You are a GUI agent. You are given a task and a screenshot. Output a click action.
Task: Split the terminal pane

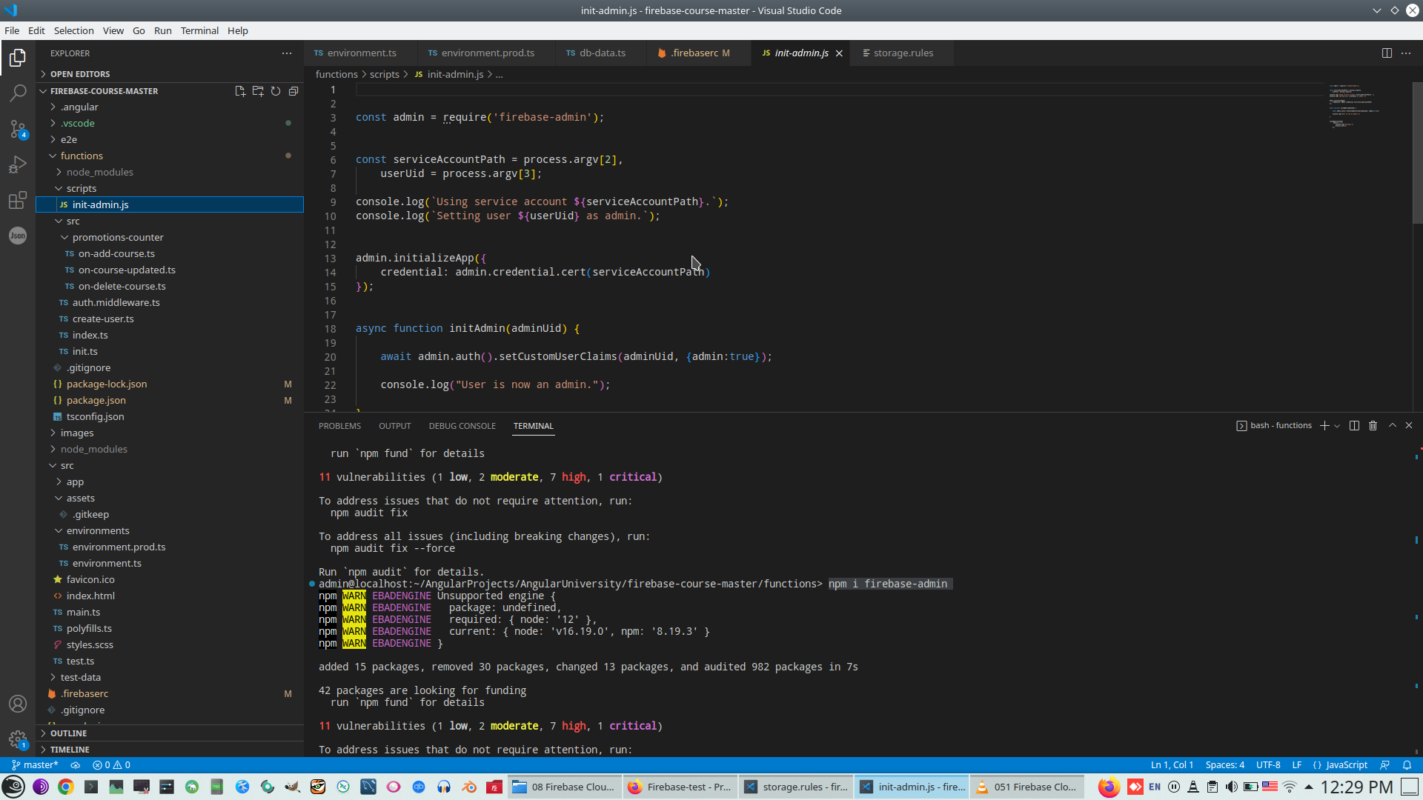point(1354,426)
